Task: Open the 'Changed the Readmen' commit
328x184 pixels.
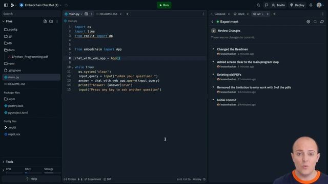Action: pos(232,49)
